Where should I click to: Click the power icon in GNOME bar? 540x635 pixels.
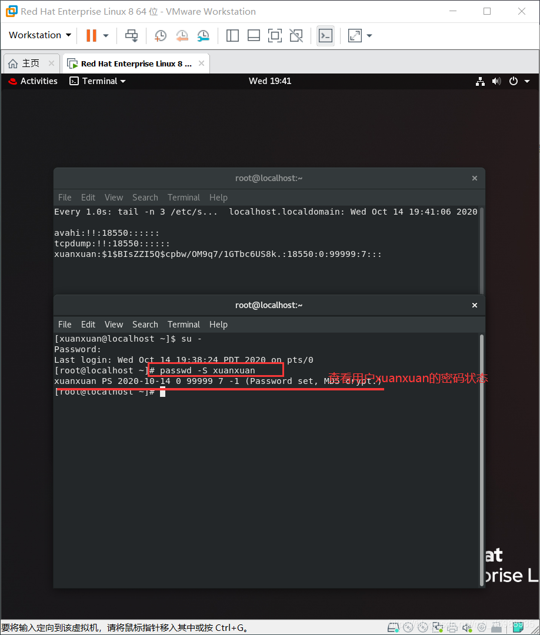(514, 81)
